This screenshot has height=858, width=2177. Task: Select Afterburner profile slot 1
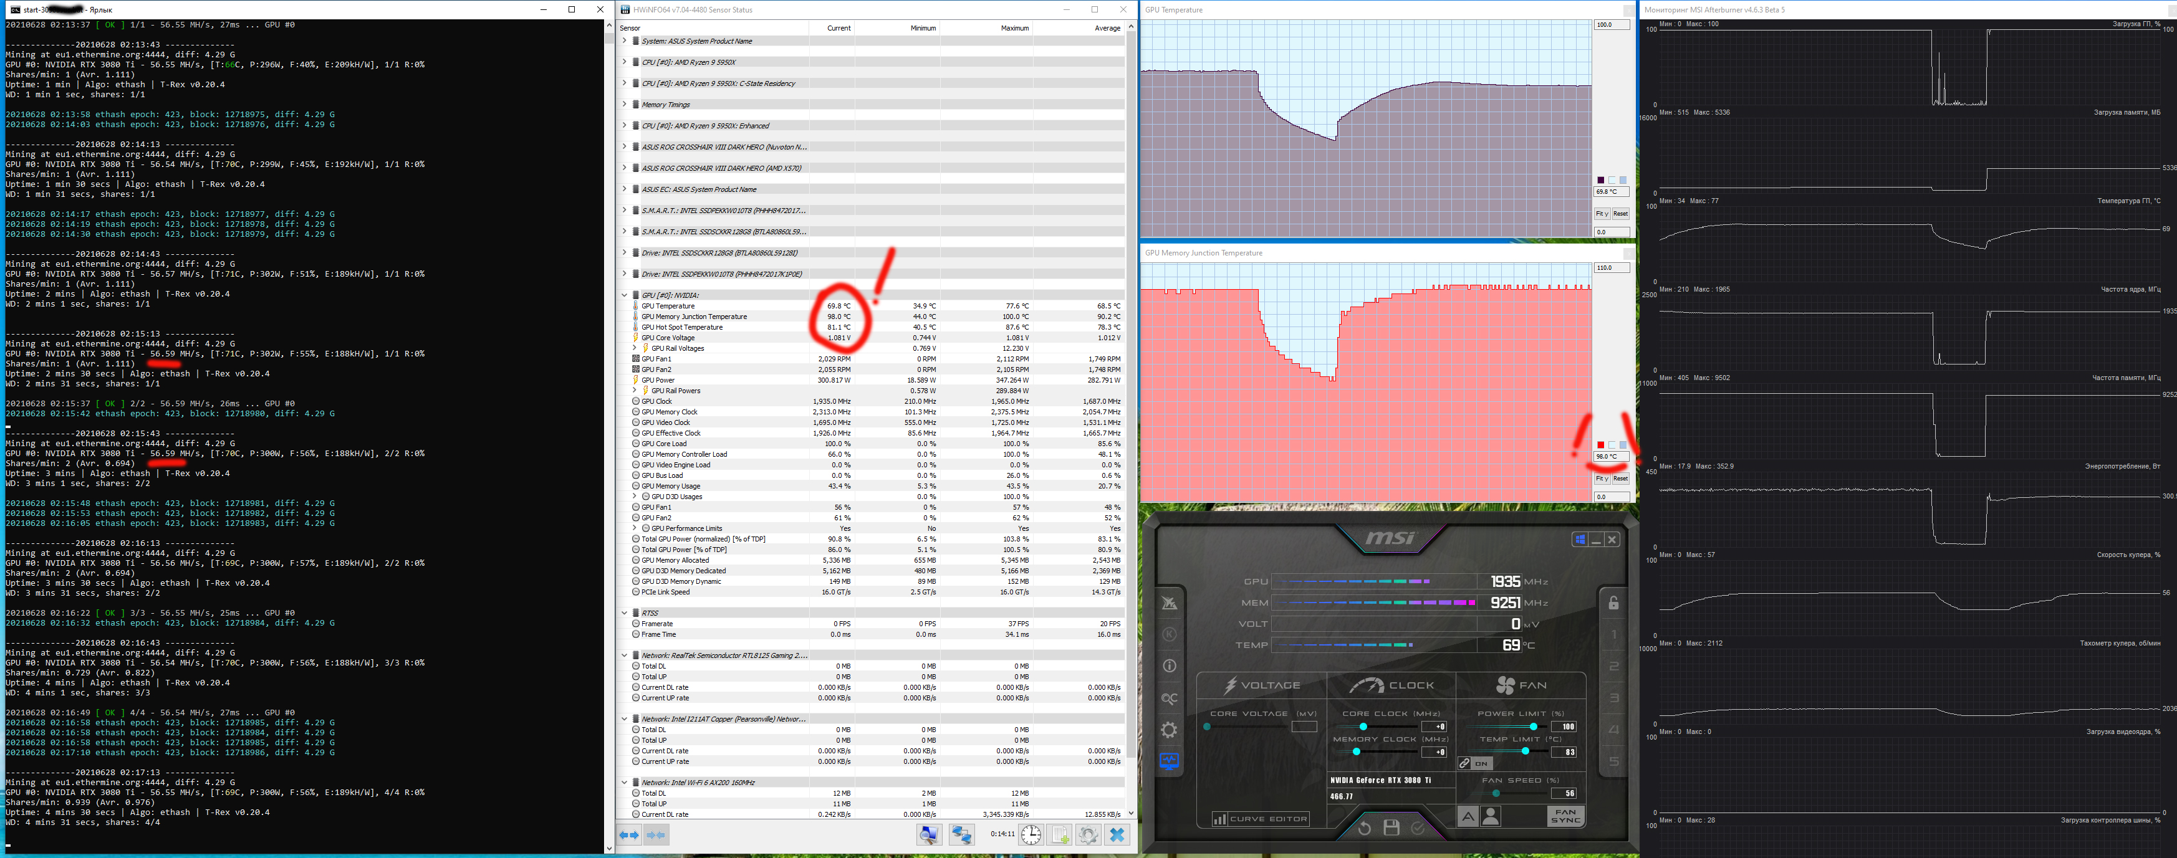click(1613, 634)
